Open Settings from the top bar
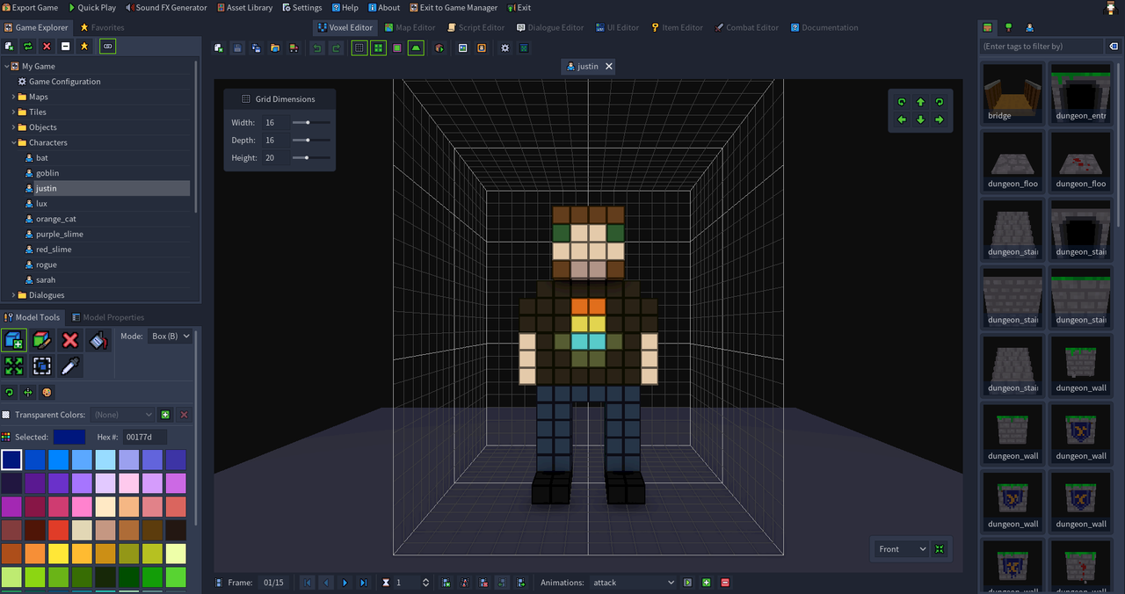 [x=301, y=8]
